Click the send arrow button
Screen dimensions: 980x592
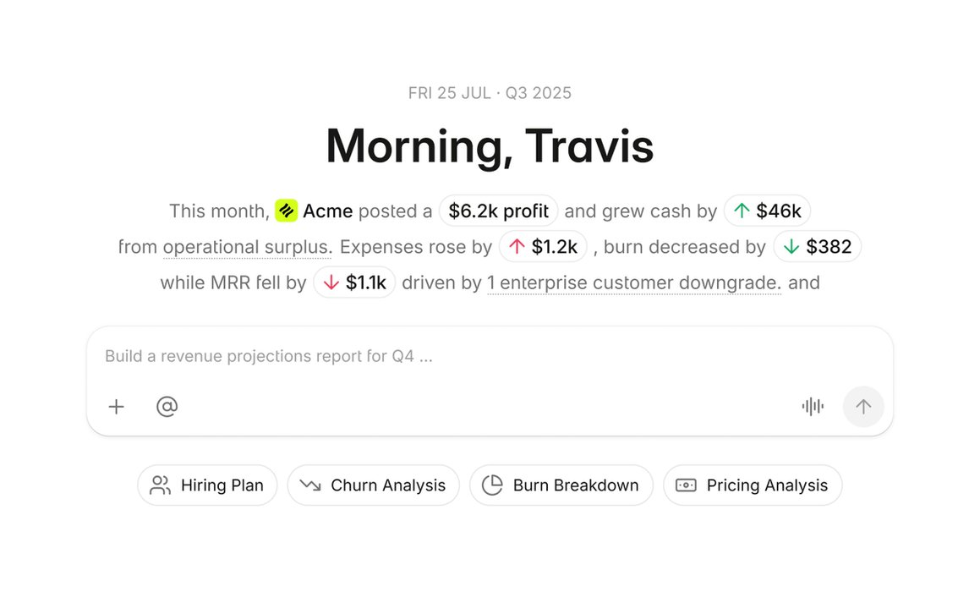pyautogui.click(x=863, y=407)
